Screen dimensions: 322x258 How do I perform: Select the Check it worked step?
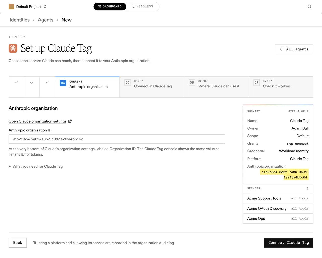point(281,87)
